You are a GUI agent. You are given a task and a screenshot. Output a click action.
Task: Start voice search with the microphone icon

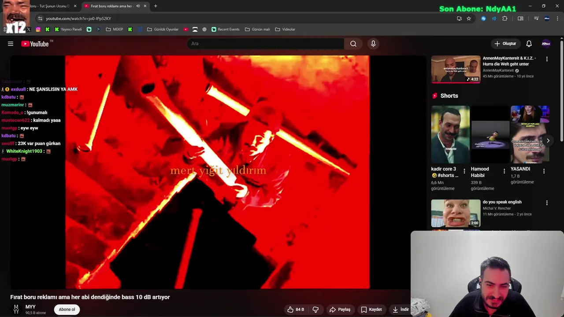373,44
